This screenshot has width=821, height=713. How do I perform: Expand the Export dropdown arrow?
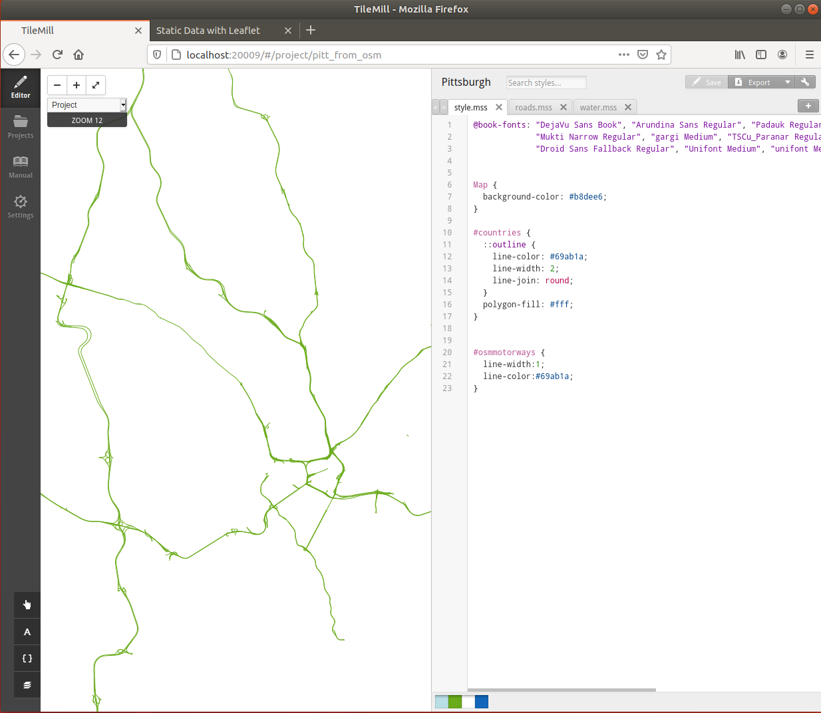coord(788,82)
